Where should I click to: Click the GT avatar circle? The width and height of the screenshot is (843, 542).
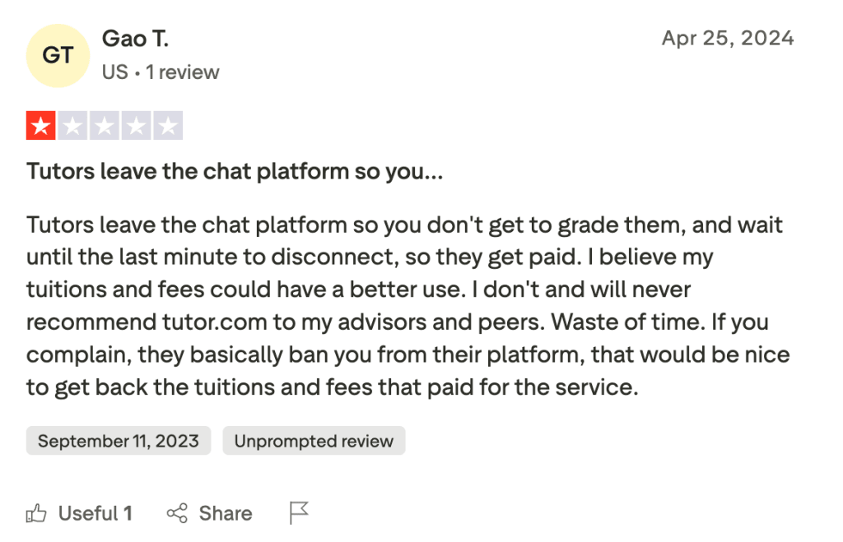58,54
